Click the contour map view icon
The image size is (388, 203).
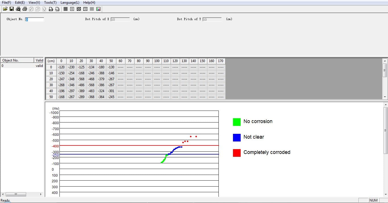point(85,9)
